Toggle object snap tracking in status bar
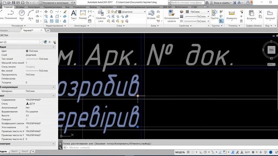Viewport: 278px width, 156px height. pos(220,152)
